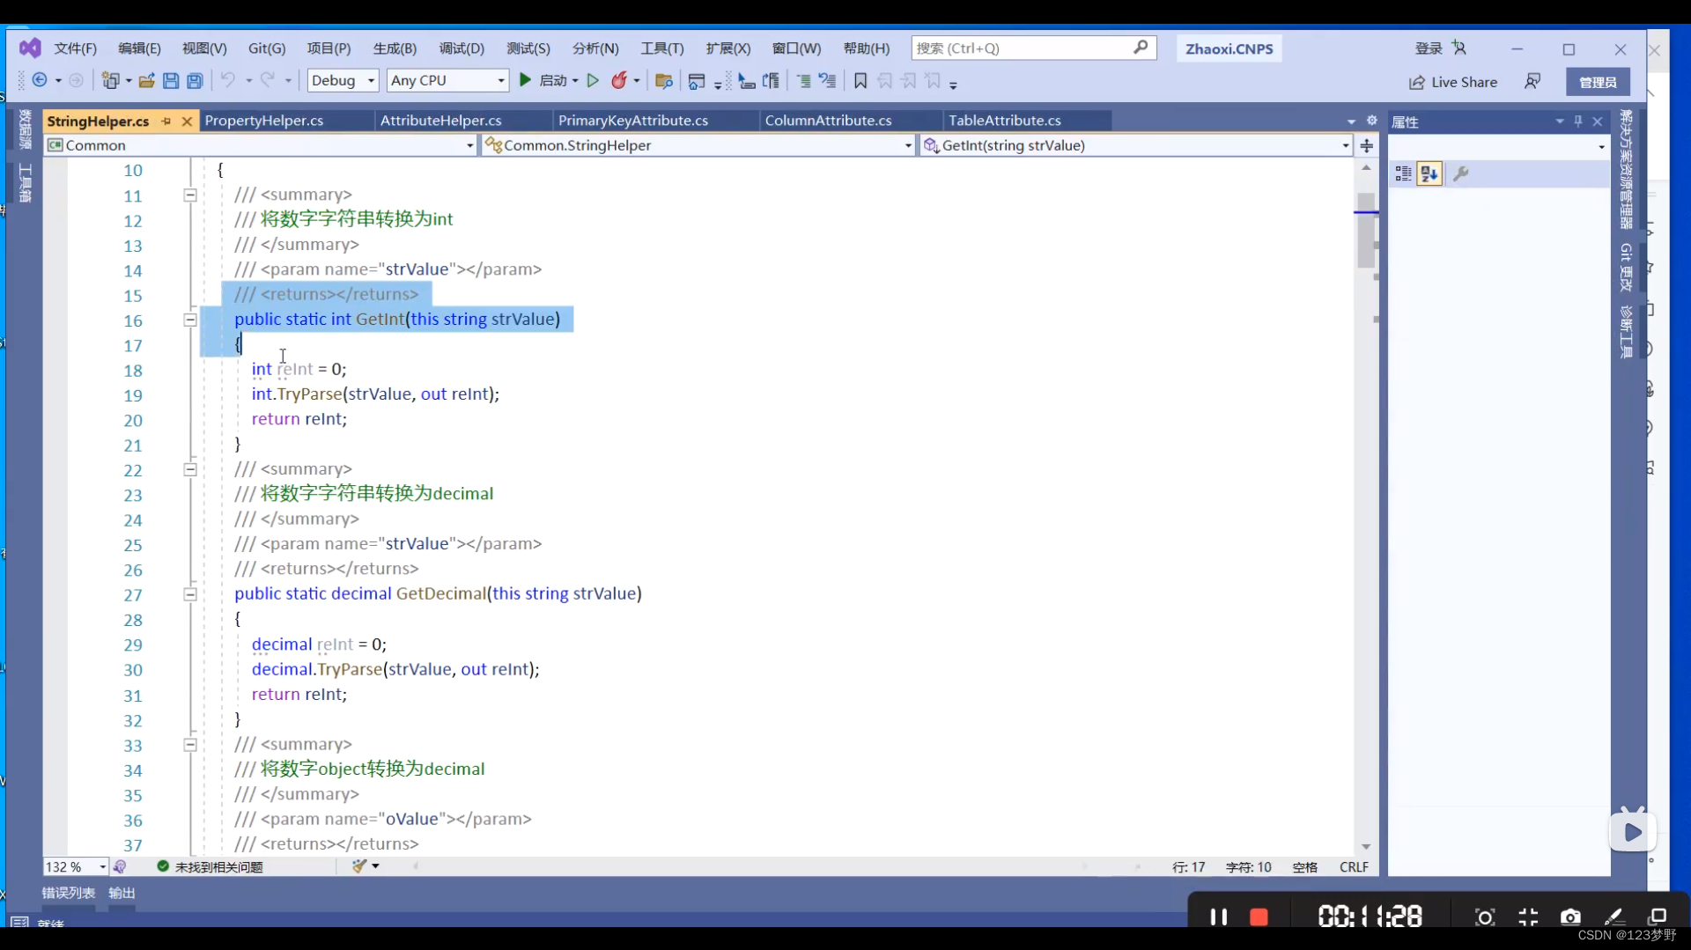Screen dimensions: 1691x950
Task: Click the start without debugging outline play icon
Action: point(593,80)
